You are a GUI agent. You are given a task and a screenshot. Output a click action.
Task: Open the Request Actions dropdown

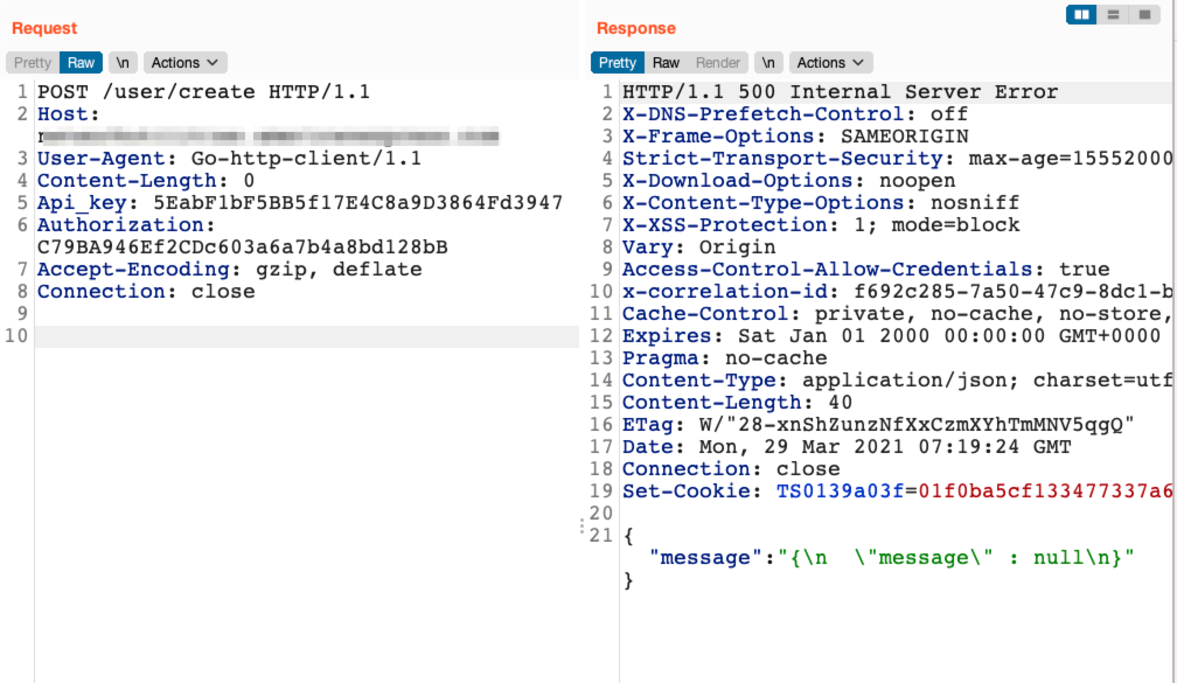pyautogui.click(x=185, y=62)
